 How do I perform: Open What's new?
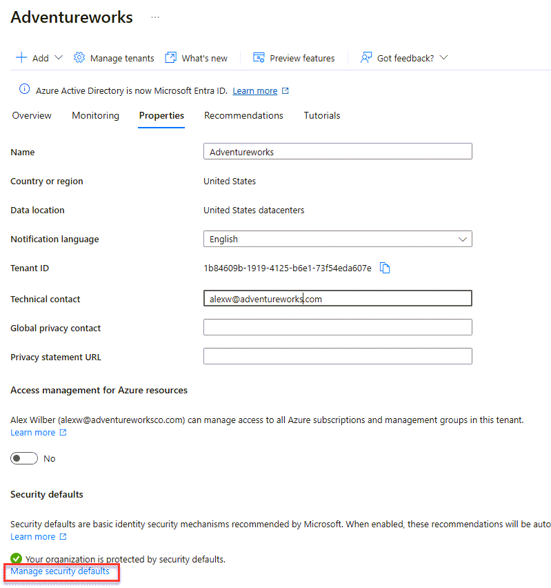(204, 58)
